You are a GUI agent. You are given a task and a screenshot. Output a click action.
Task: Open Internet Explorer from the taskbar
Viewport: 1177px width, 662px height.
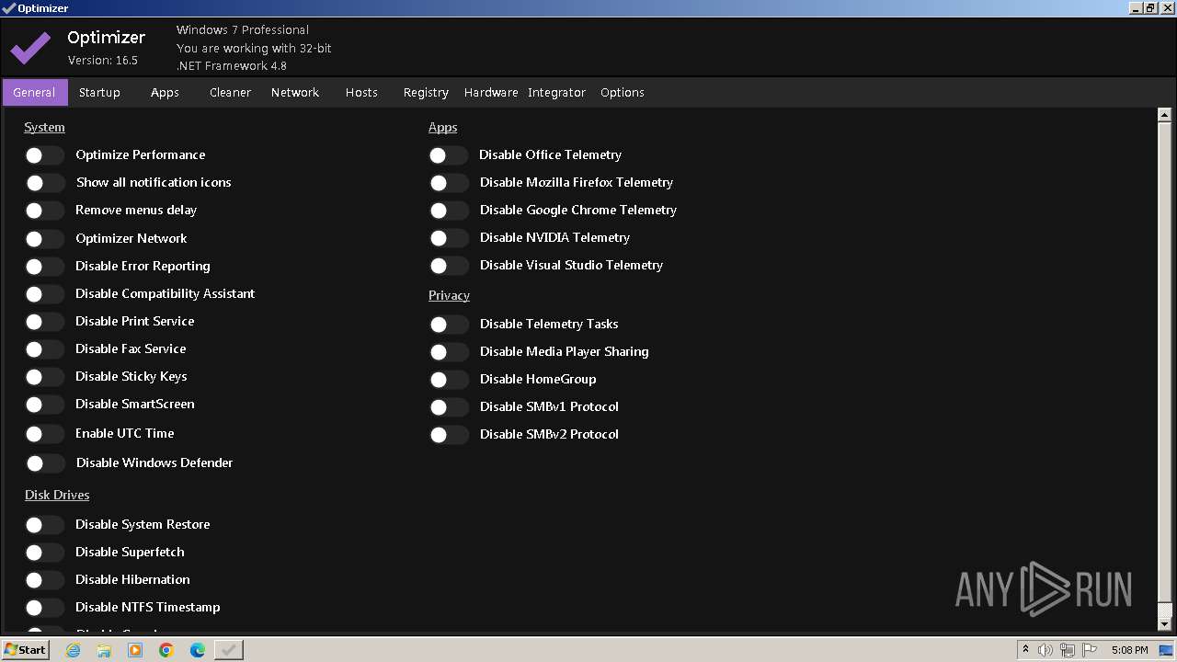point(73,650)
